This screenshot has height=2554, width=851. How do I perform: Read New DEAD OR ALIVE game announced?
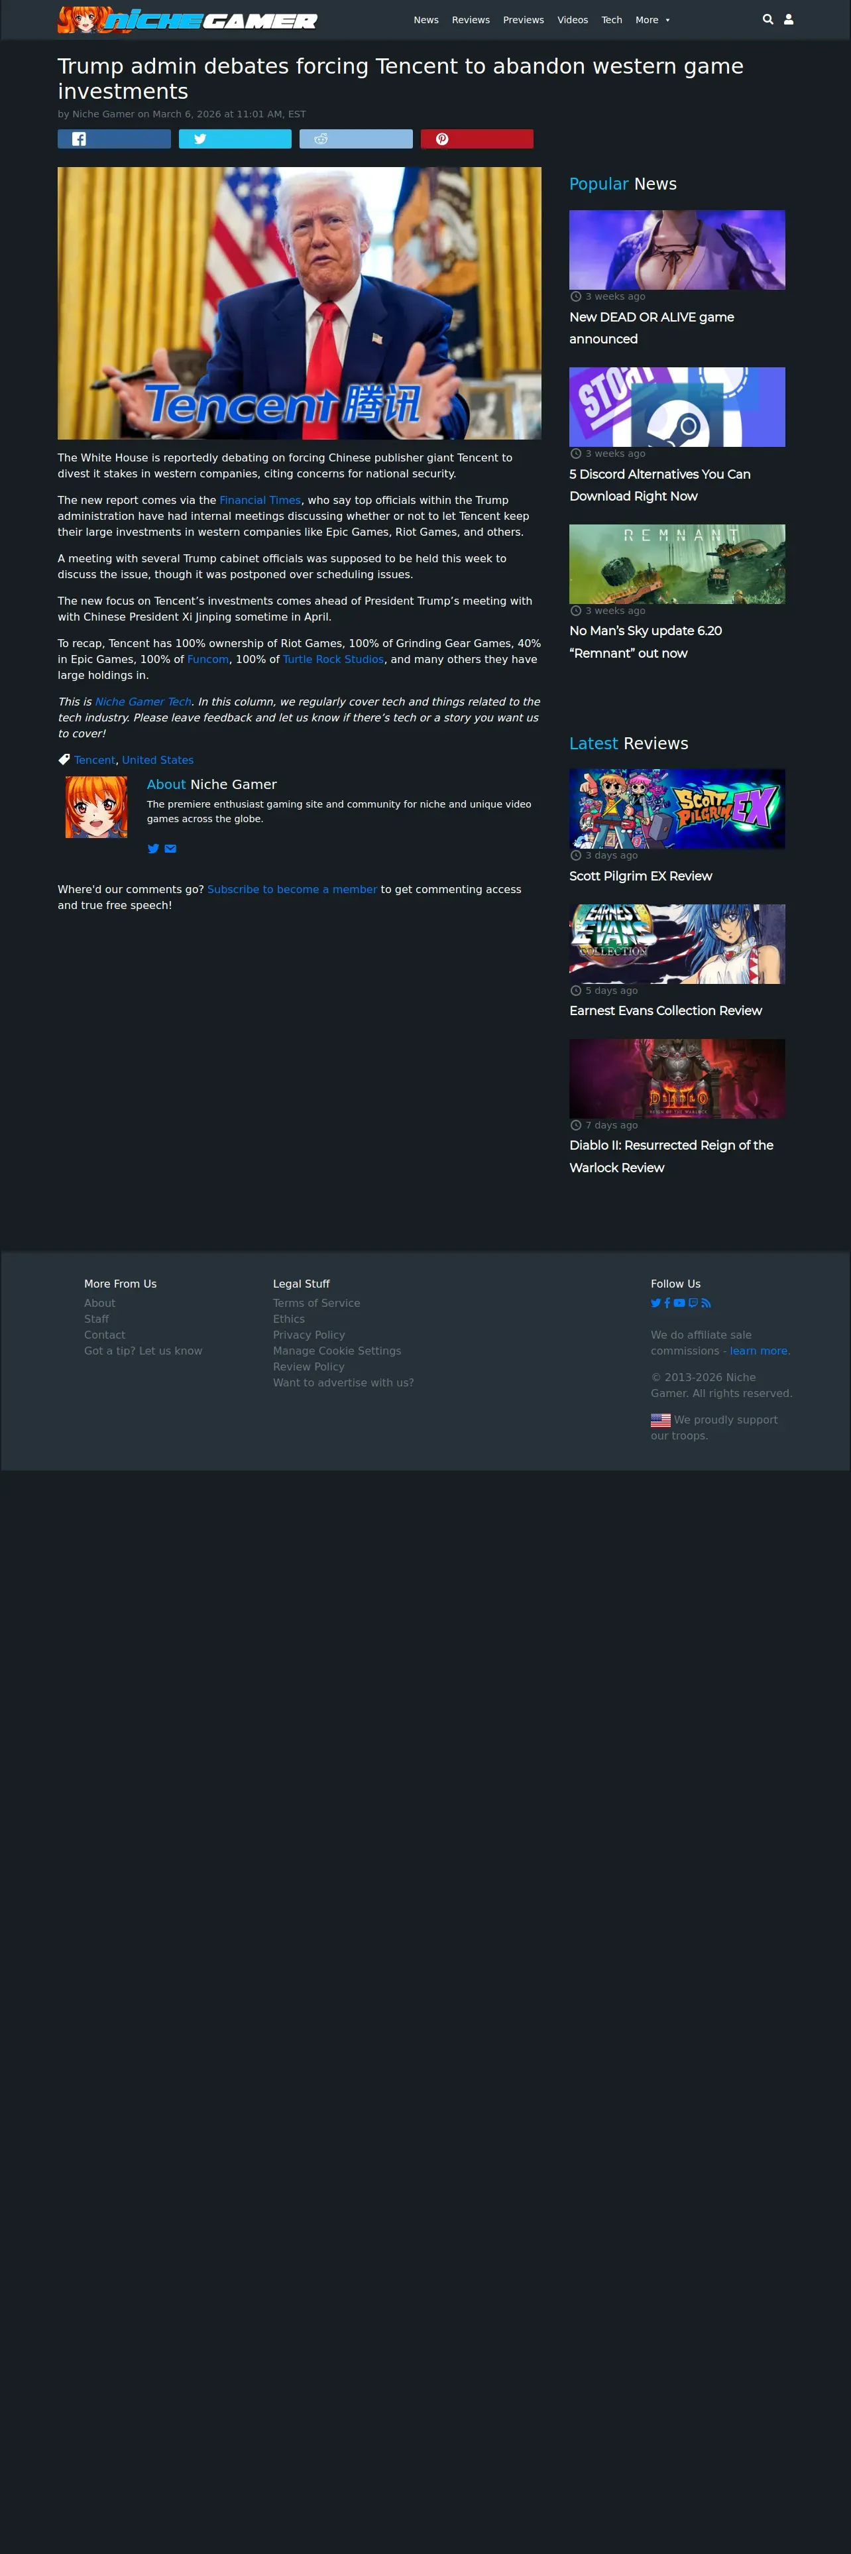[x=652, y=328]
